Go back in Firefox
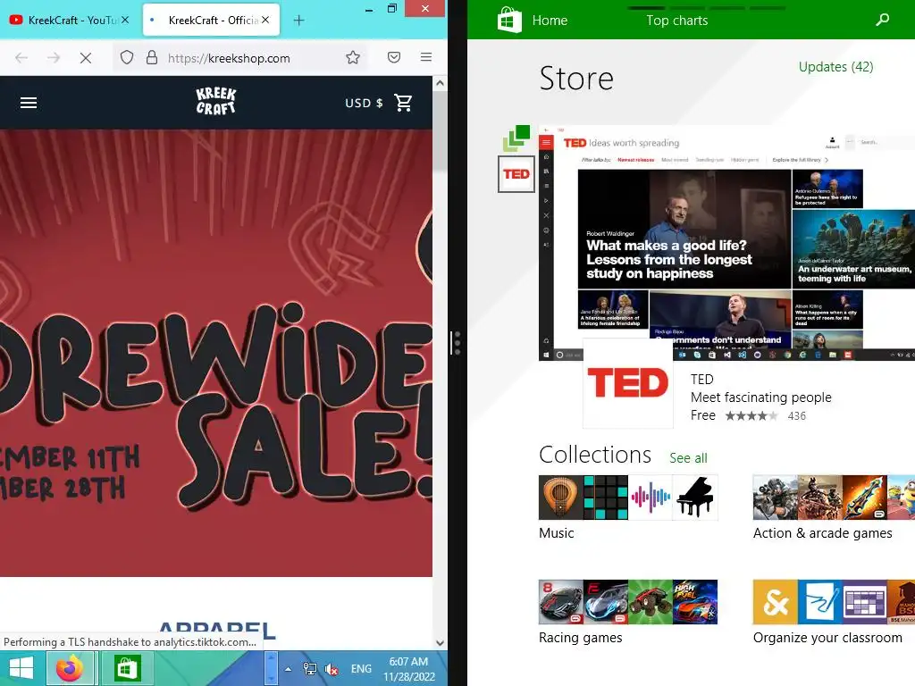 (x=21, y=57)
